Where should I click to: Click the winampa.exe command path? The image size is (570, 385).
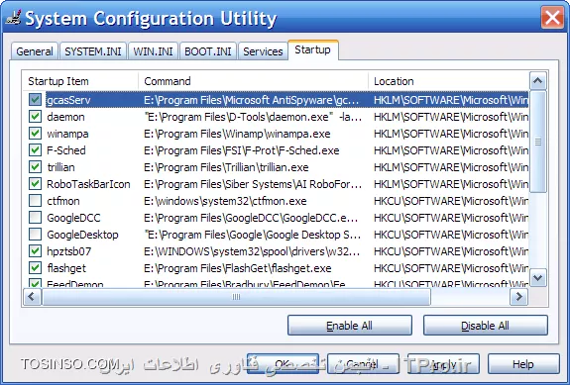237,134
